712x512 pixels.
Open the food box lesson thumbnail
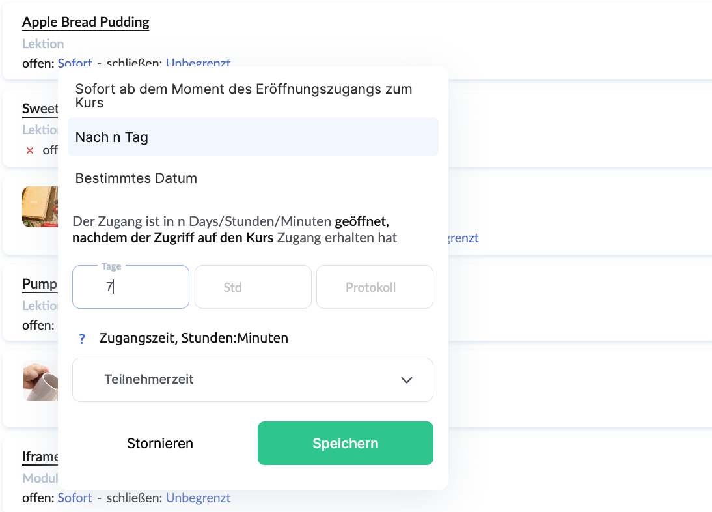(x=40, y=206)
